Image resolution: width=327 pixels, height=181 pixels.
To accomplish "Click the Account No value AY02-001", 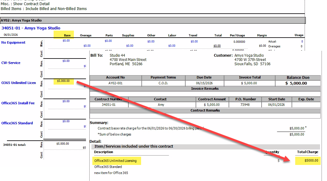I will (116, 83).
